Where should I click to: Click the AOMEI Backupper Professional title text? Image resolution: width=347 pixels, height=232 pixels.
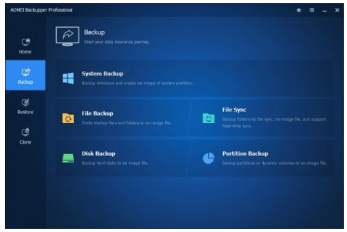(x=41, y=10)
